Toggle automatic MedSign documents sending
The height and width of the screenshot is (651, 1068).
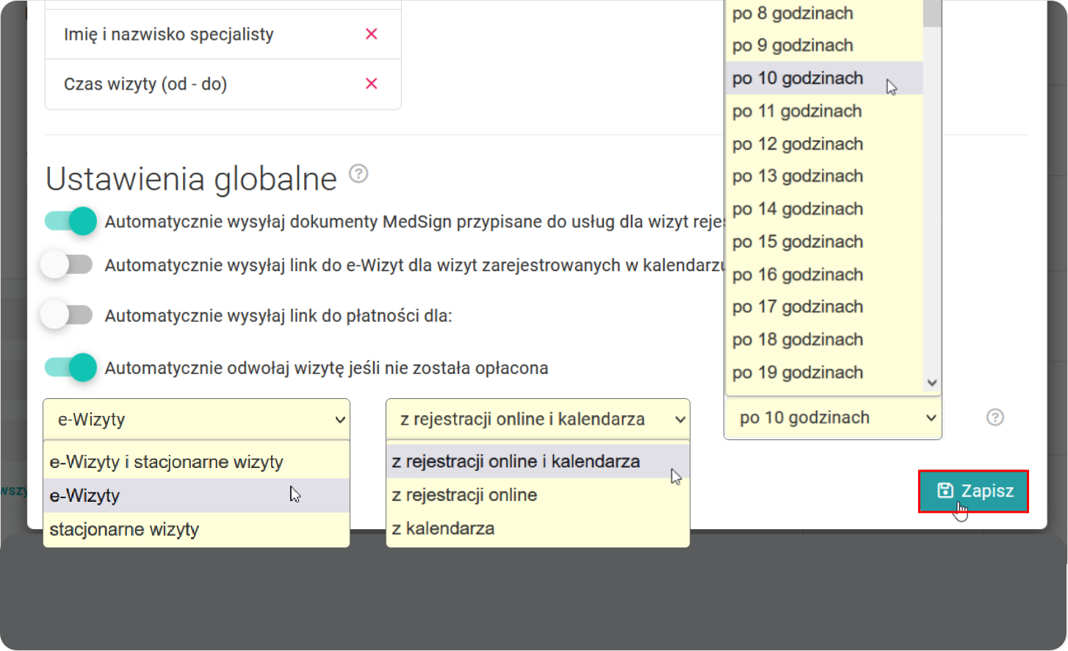[71, 221]
